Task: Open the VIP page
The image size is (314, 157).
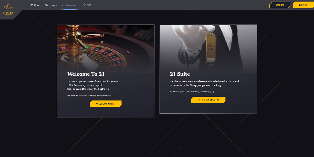Action: pyautogui.click(x=89, y=5)
